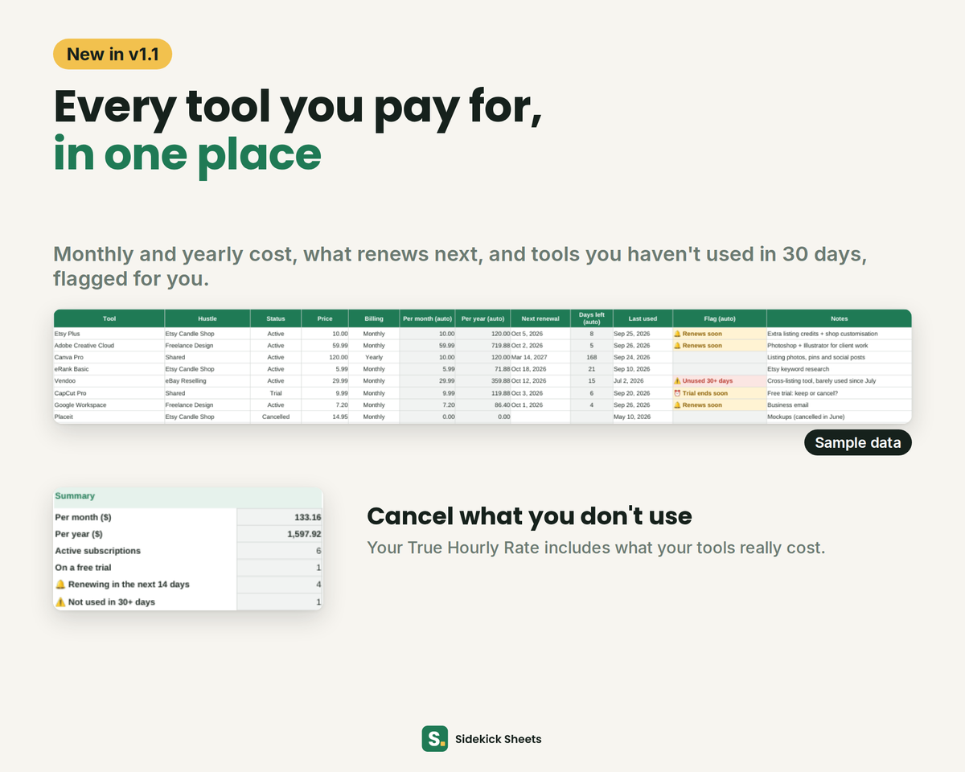Click the 'Flag (auto)' column header
The image size is (965, 772).
point(719,318)
